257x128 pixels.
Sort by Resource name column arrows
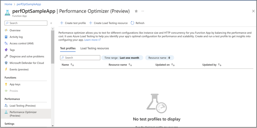(x=130, y=65)
